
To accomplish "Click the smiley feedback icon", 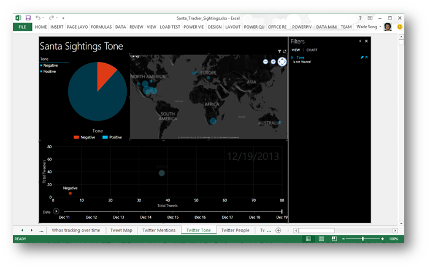I will (x=399, y=27).
